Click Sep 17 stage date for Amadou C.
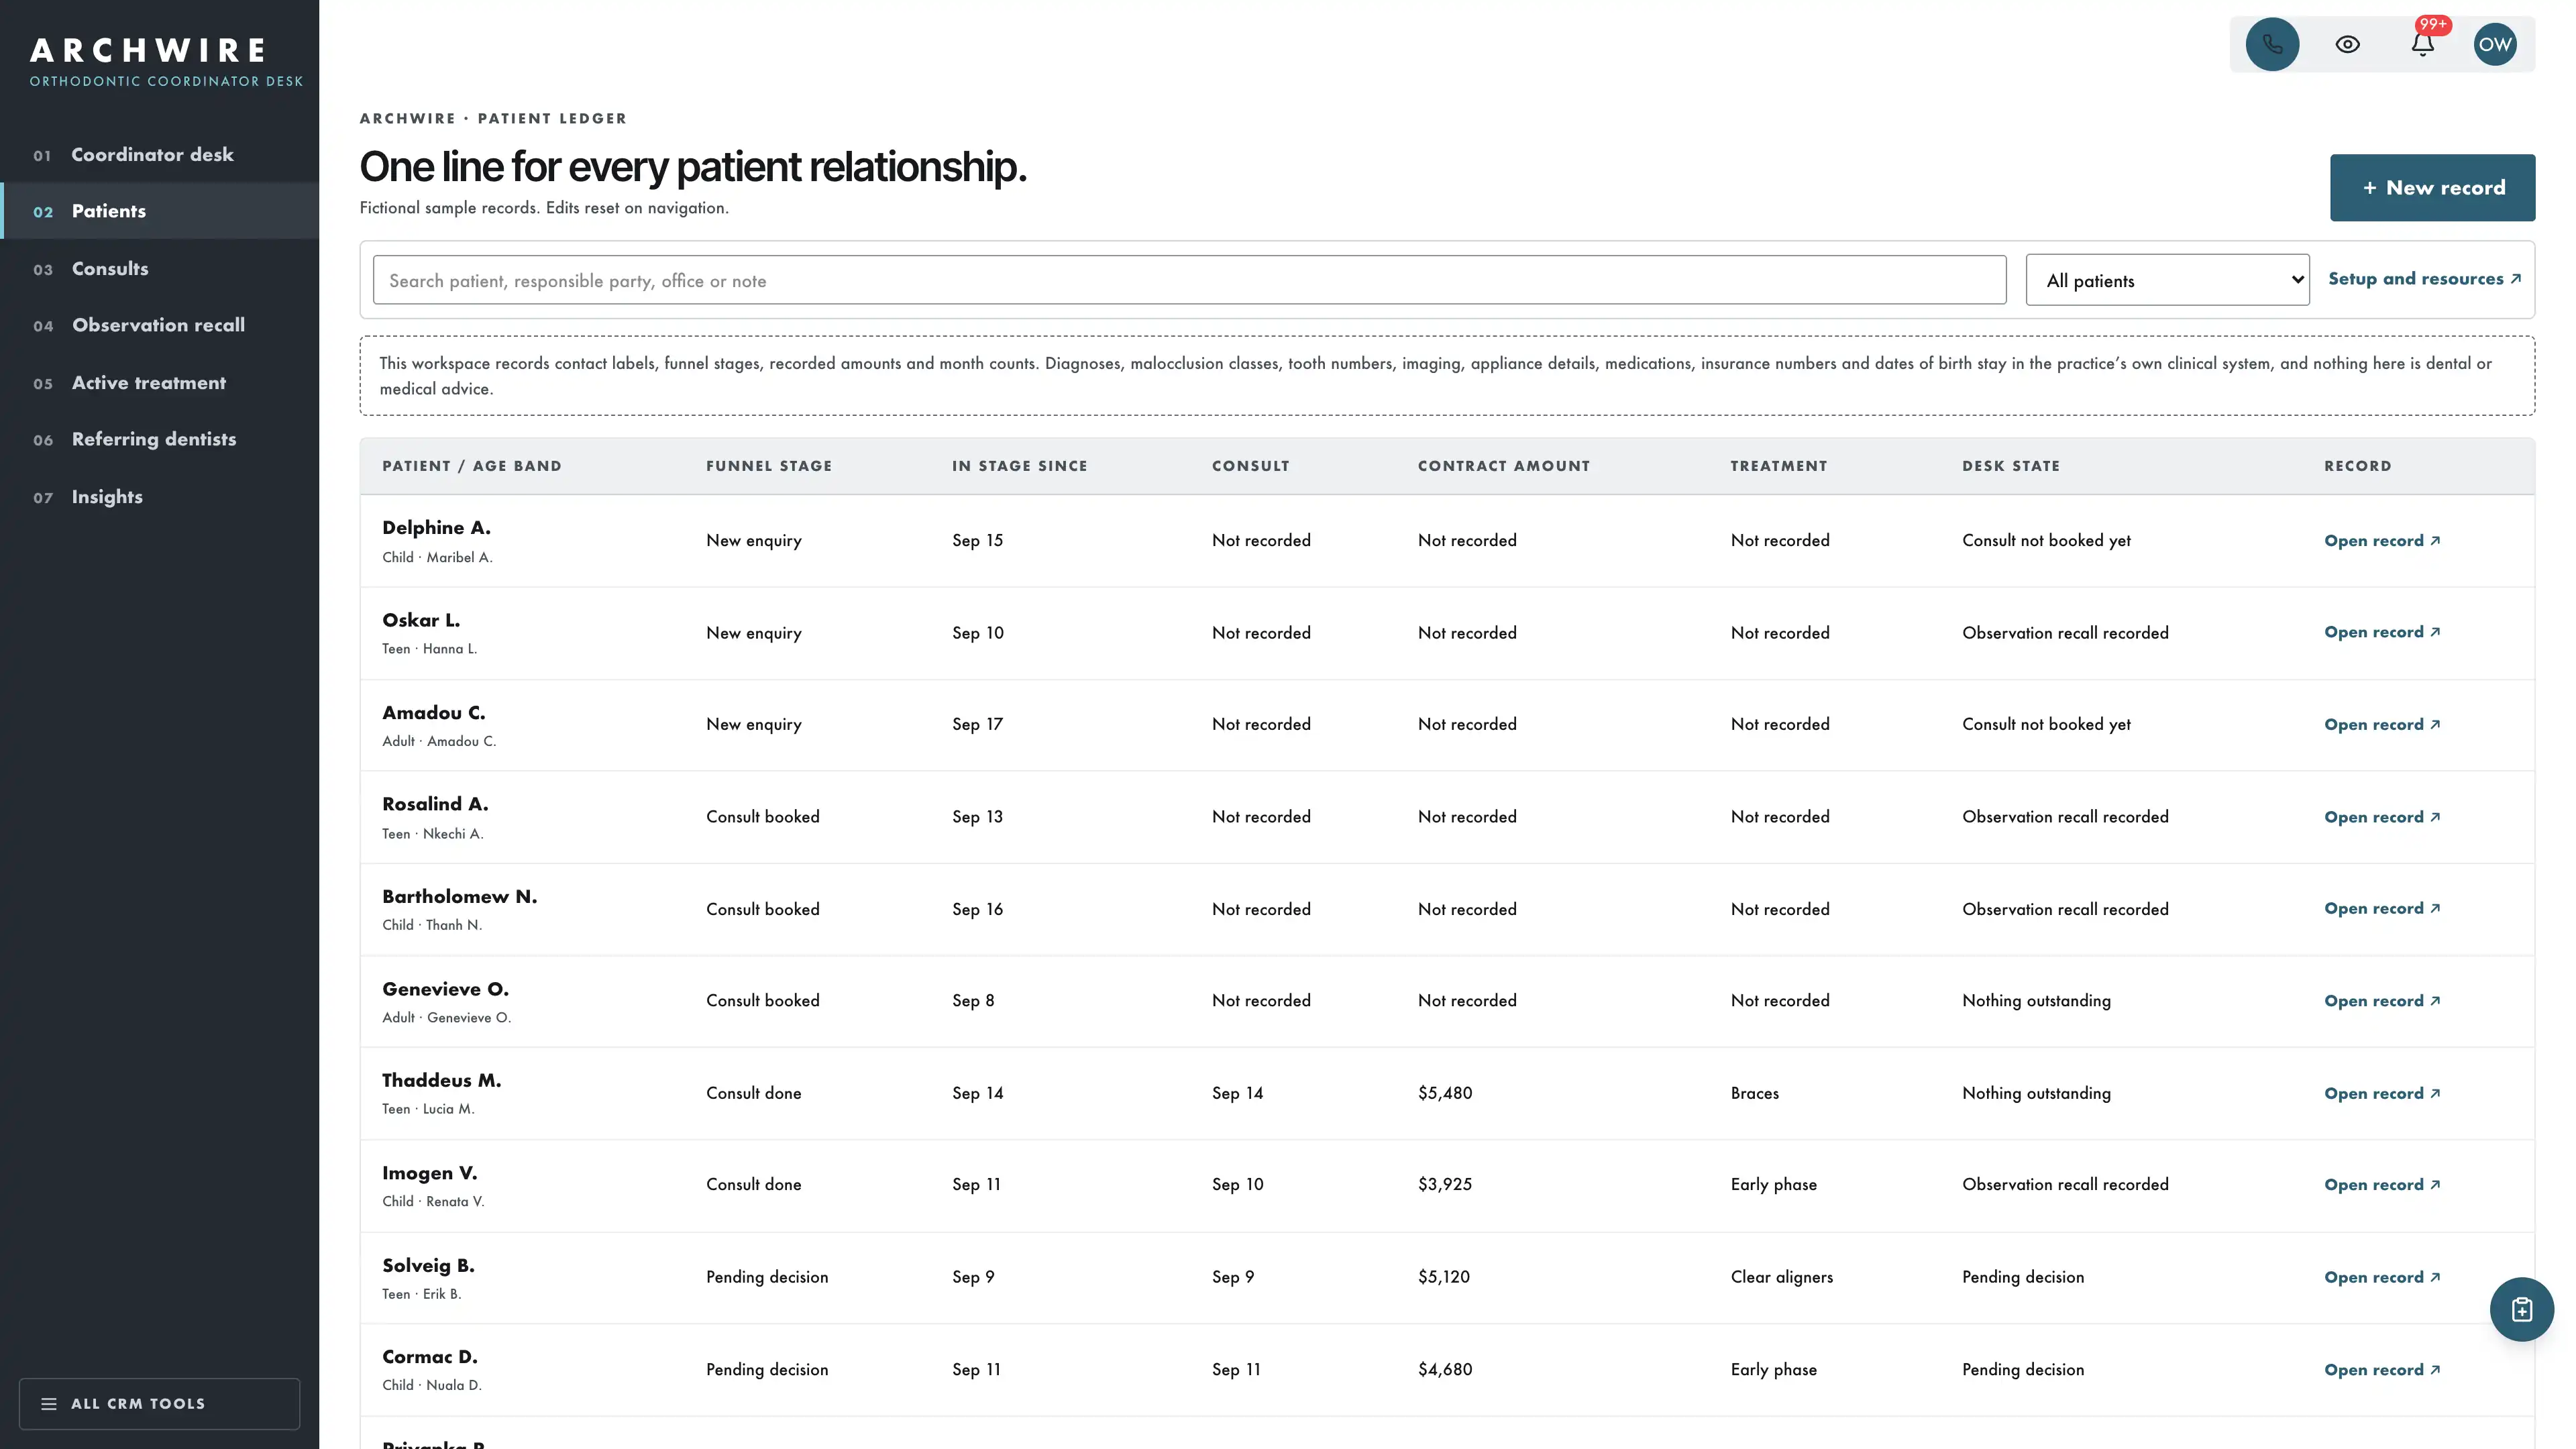This screenshot has width=2576, height=1449. click(x=977, y=725)
